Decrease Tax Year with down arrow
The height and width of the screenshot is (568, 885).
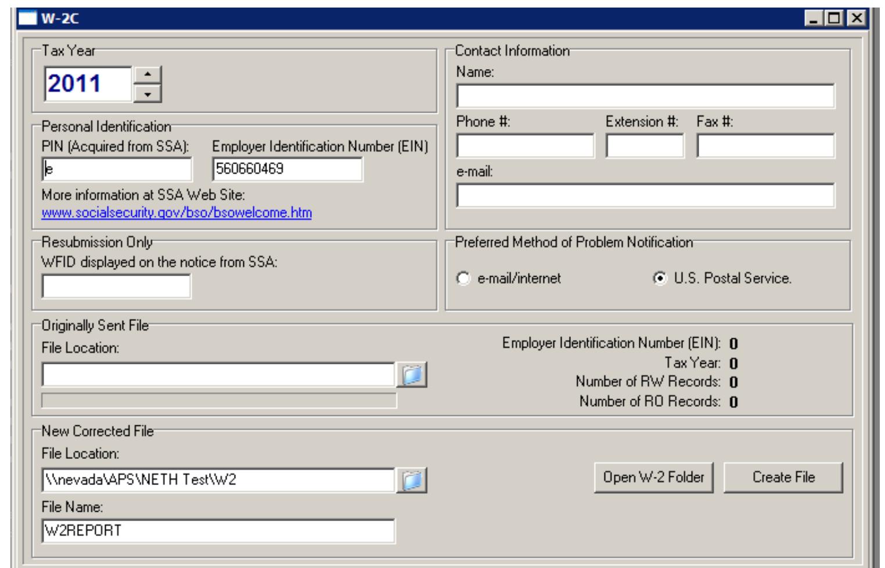coord(147,93)
